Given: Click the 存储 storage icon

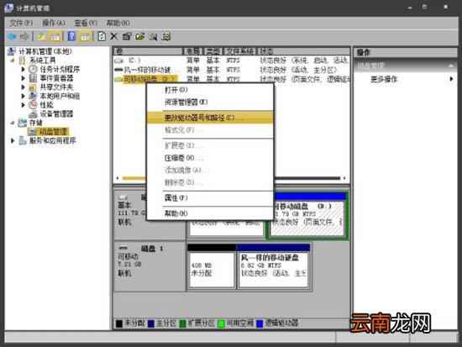Looking at the screenshot, I should point(22,123).
